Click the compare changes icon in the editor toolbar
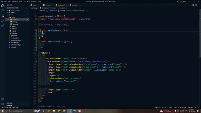Viewport: 201px width, 113px height. (x=193, y=5)
